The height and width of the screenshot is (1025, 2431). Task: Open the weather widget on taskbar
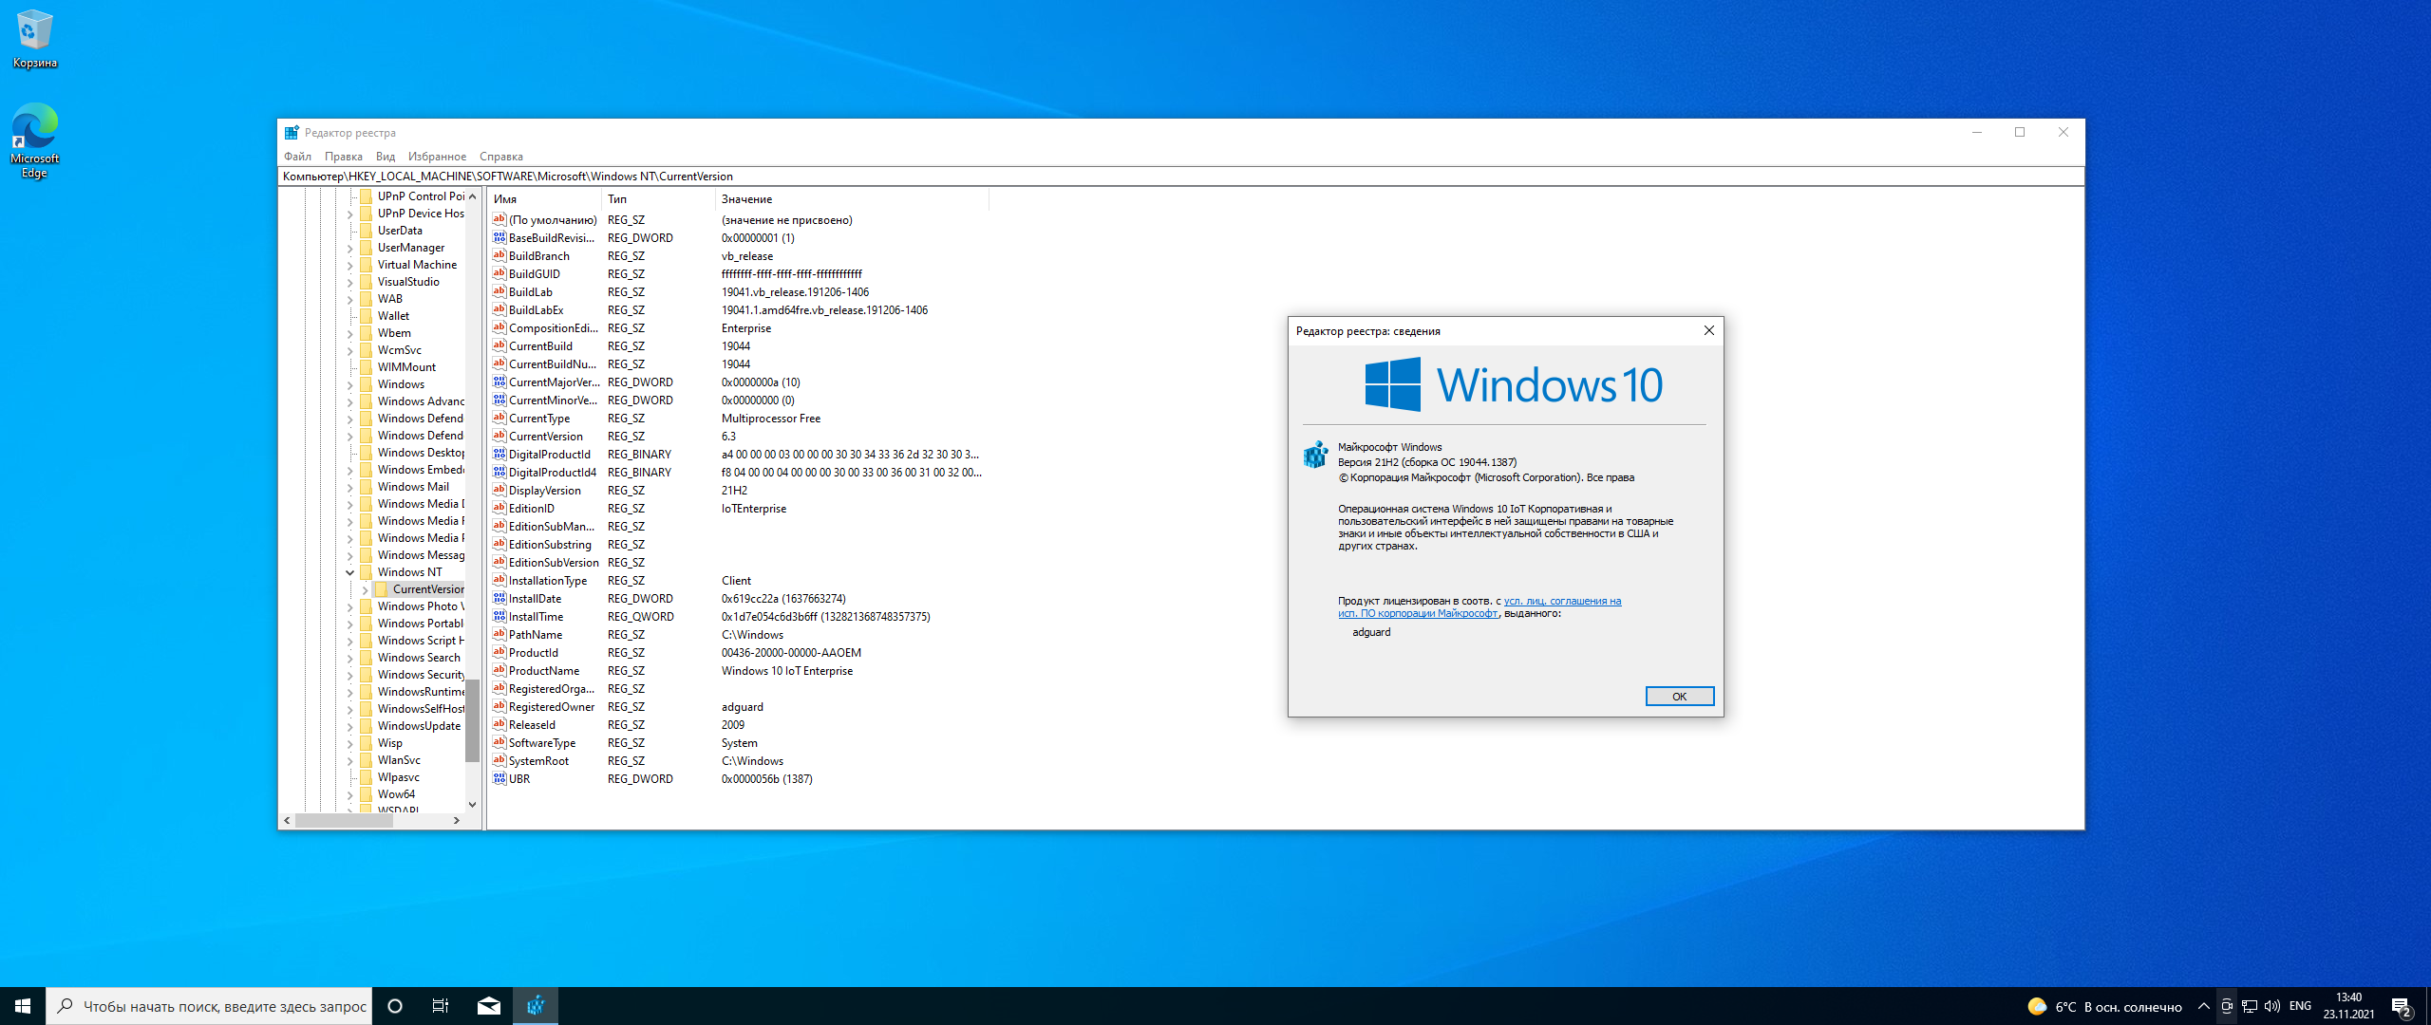click(x=2103, y=1007)
